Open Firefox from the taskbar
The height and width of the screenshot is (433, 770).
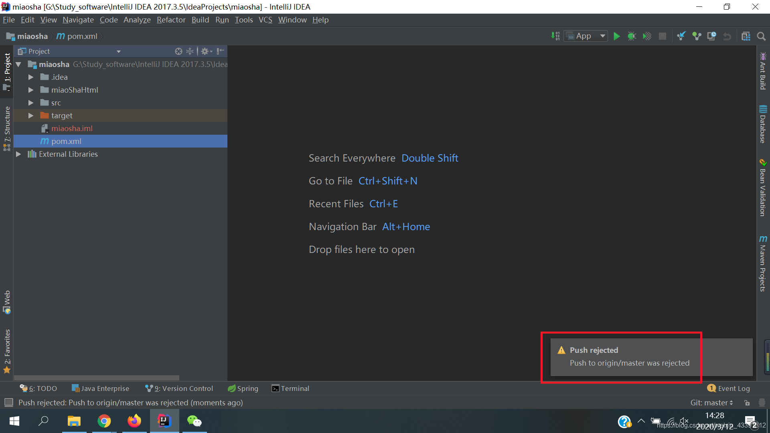[134, 421]
